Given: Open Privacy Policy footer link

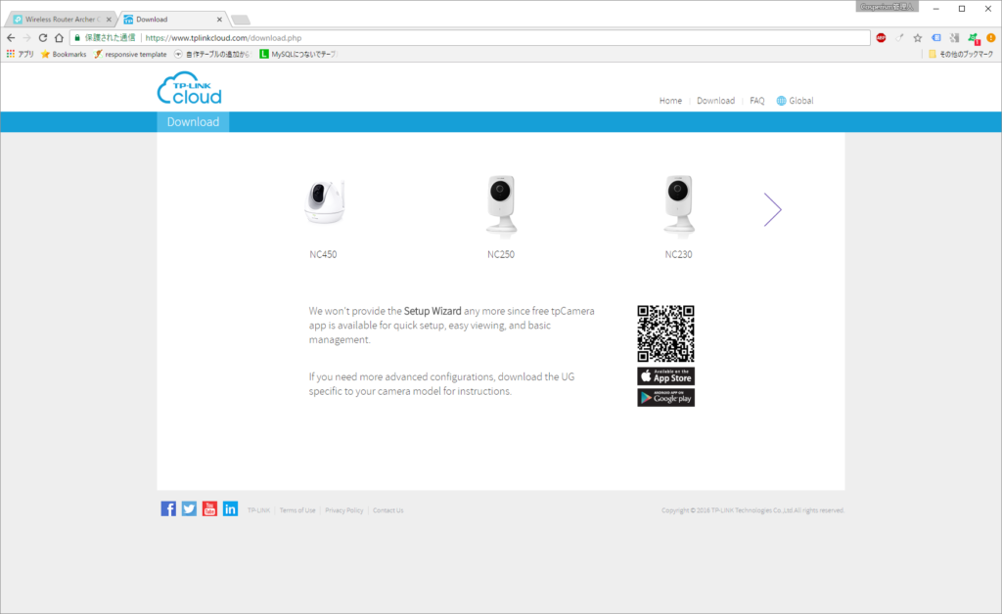Looking at the screenshot, I should (x=343, y=510).
